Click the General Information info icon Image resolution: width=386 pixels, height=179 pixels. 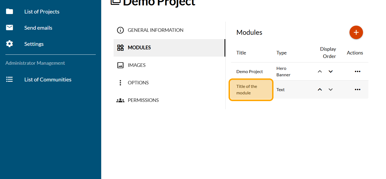tap(120, 30)
